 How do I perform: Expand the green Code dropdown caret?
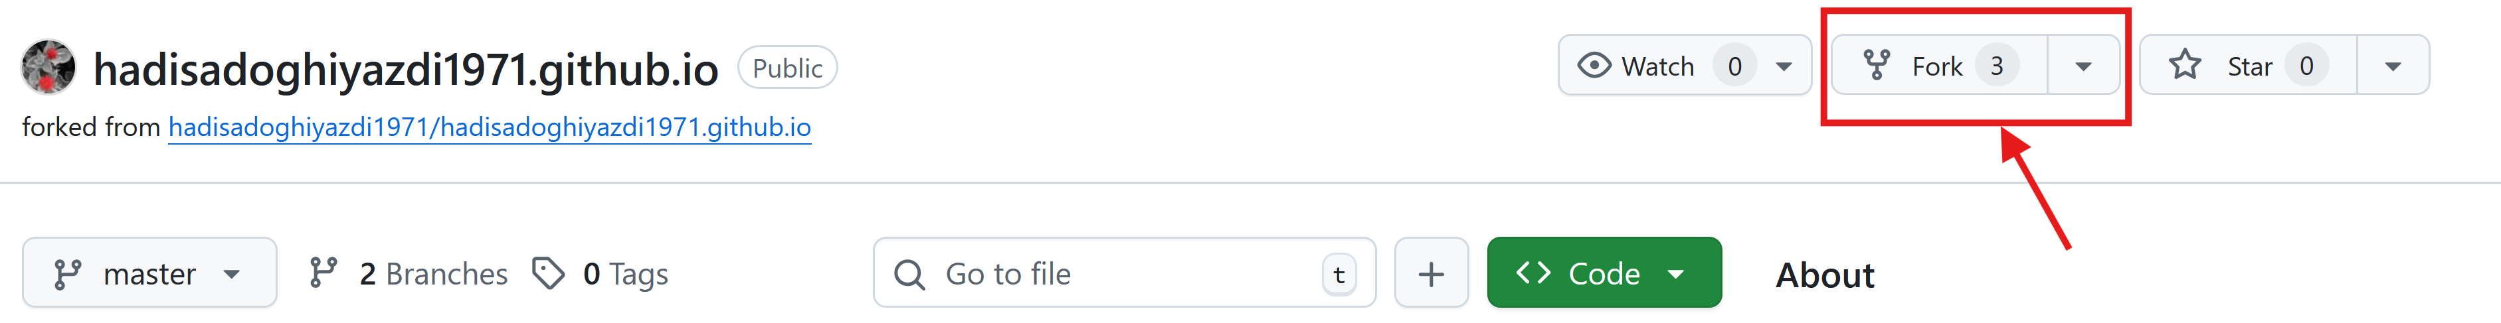click(1676, 273)
